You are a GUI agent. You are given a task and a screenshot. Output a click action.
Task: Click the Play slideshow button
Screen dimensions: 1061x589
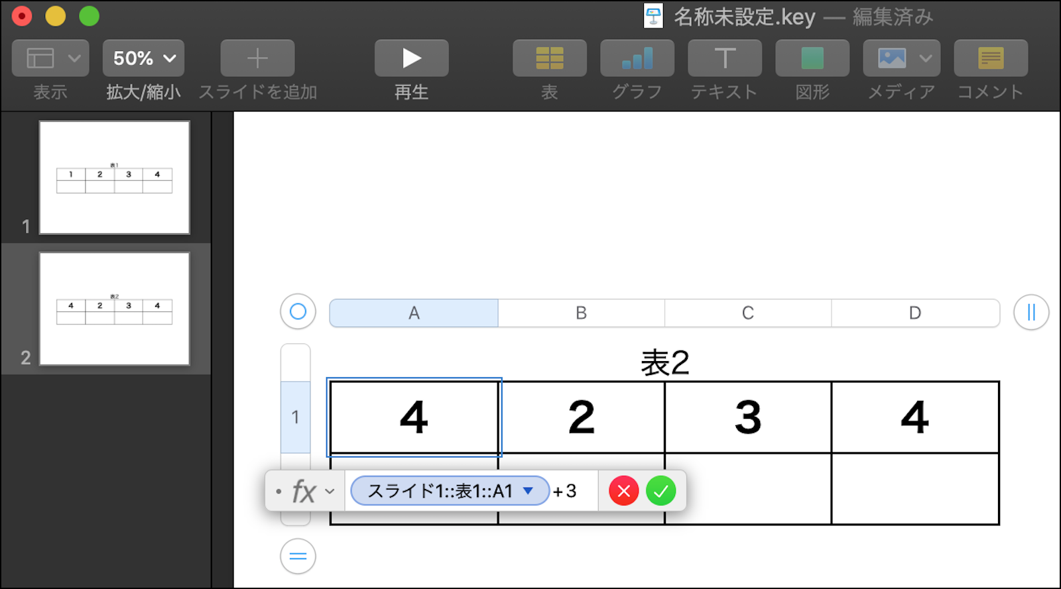(x=411, y=58)
